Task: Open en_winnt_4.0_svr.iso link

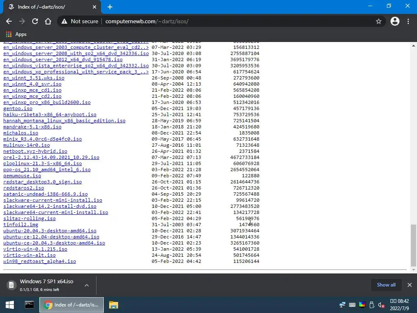Action: click(x=33, y=84)
